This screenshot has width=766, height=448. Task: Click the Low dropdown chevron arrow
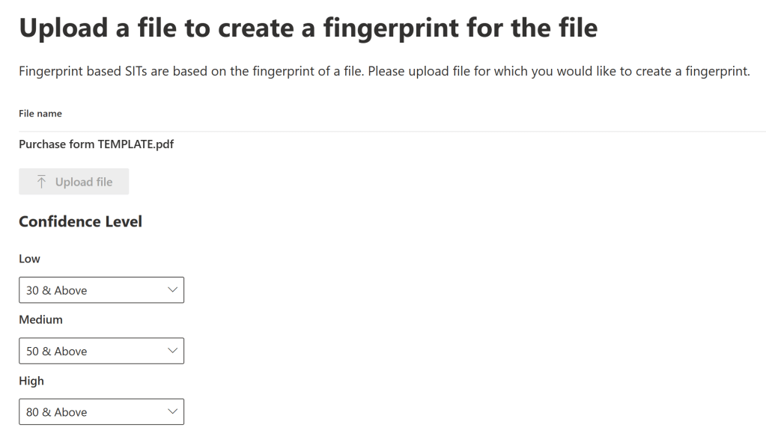click(172, 289)
